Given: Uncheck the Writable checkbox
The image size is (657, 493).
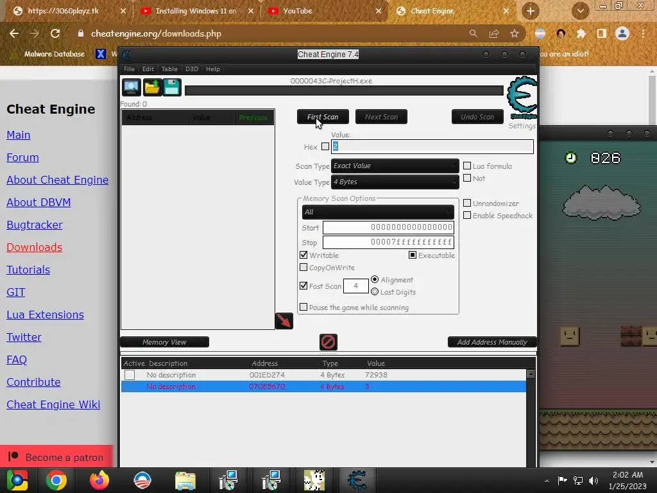Looking at the screenshot, I should (x=303, y=255).
